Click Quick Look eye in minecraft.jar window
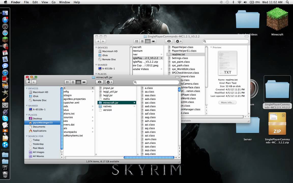Viewport: 293px width, 183px height. pos(100,82)
